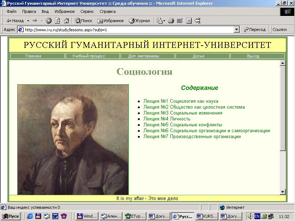This screenshot has width=295, height=221.
Task: Click the 'Ваш индекс успеваемости 0' status text
Action: pyautogui.click(x=34, y=207)
